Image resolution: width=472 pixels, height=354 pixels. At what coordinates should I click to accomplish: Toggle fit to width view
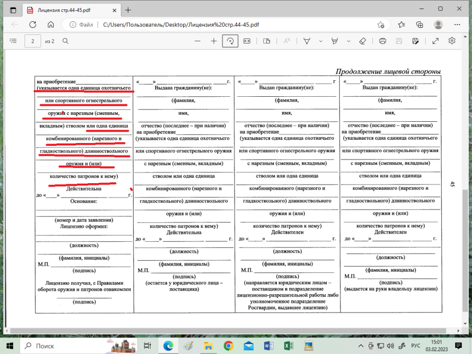tap(246, 41)
